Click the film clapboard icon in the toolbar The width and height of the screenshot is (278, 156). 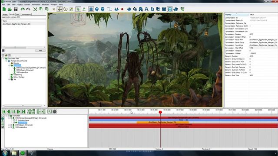click(164, 9)
